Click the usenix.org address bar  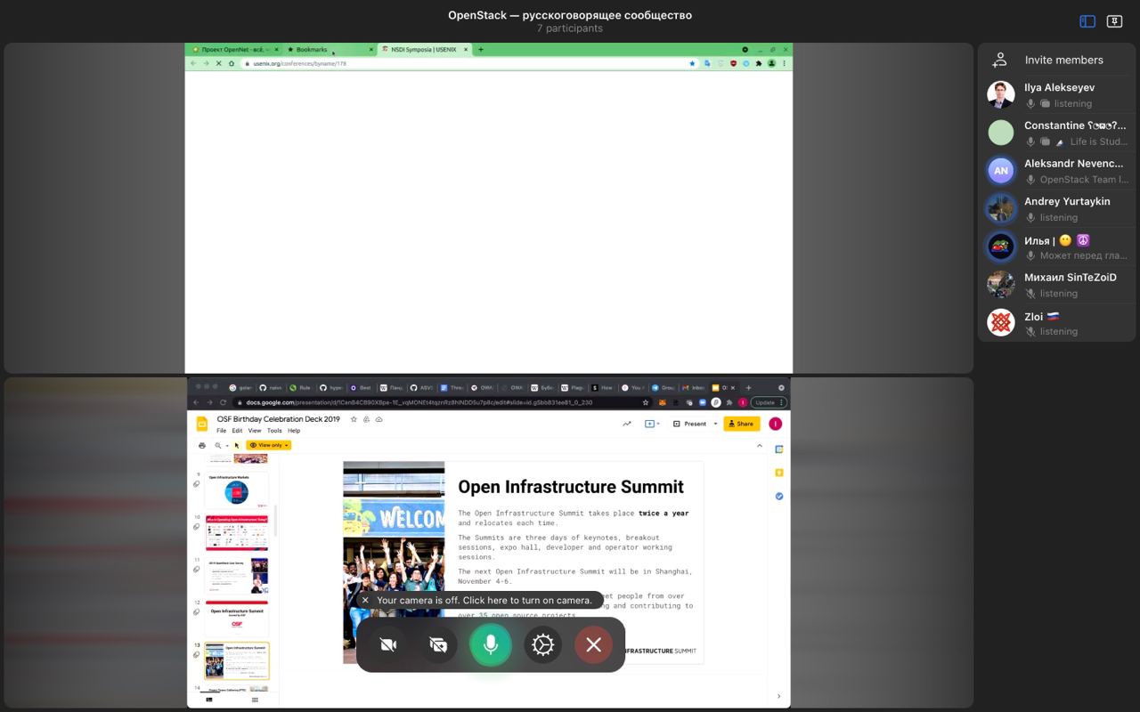click(x=468, y=63)
